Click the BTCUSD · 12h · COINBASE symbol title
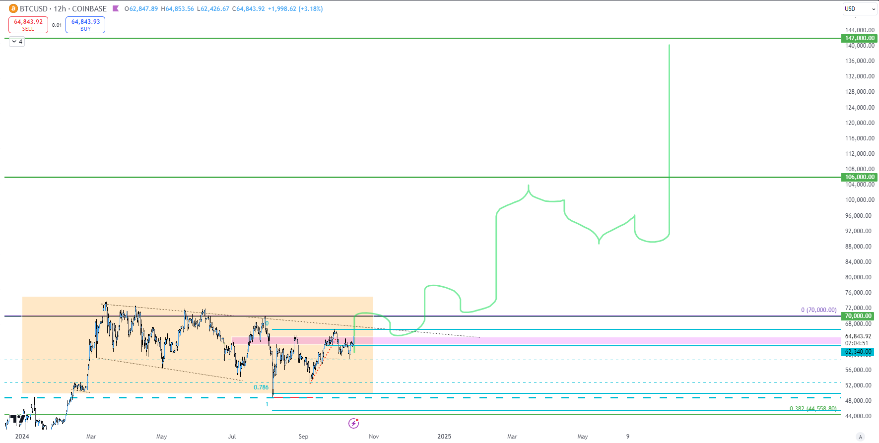Screen dimensions: 879x443 [x=63, y=9]
